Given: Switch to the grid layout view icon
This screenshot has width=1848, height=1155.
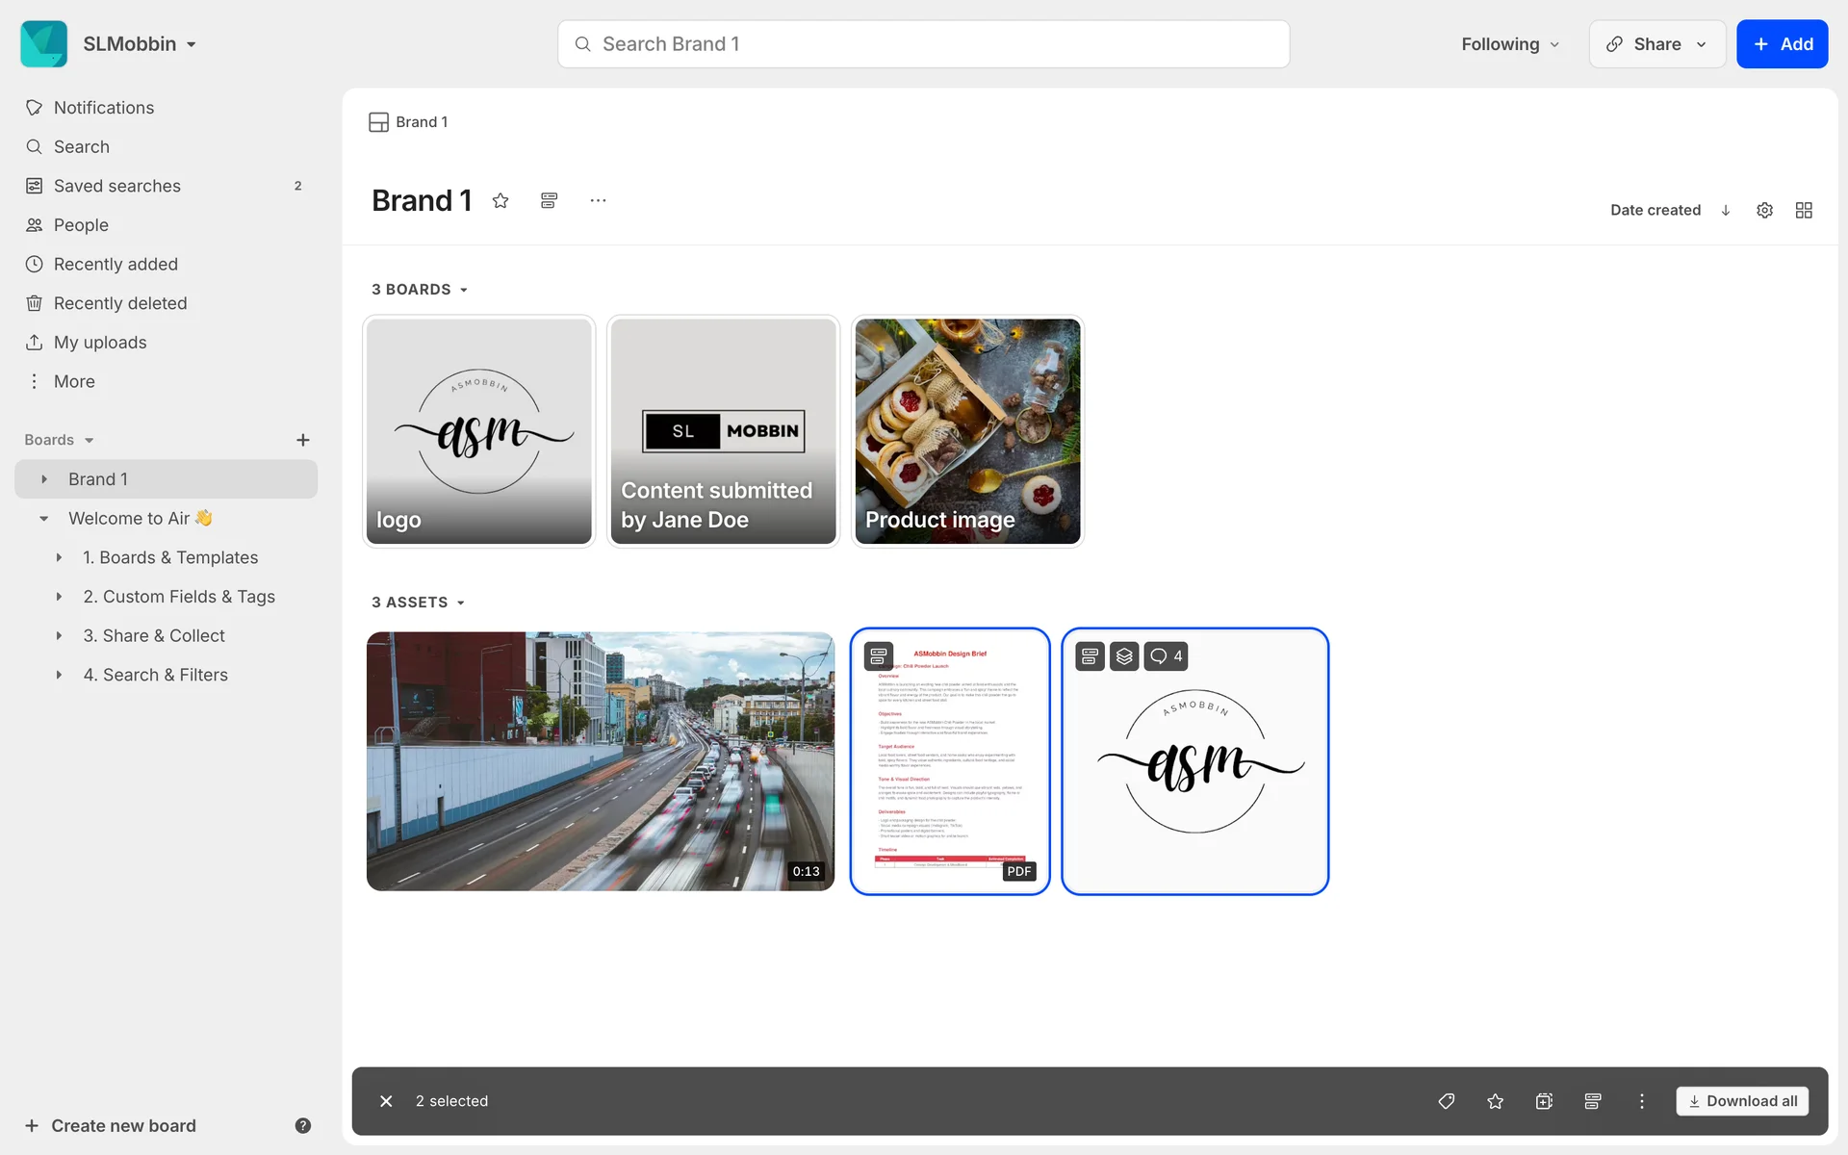Looking at the screenshot, I should coord(1804,210).
